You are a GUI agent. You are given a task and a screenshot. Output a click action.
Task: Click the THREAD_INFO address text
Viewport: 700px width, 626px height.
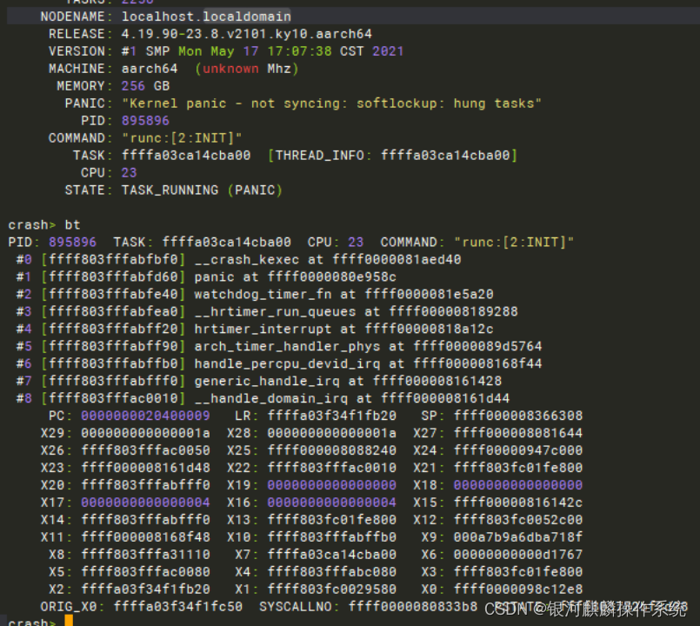(445, 156)
